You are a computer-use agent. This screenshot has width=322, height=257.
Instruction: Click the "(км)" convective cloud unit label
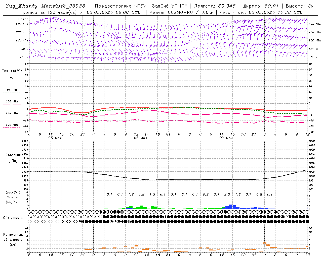[13, 244]
